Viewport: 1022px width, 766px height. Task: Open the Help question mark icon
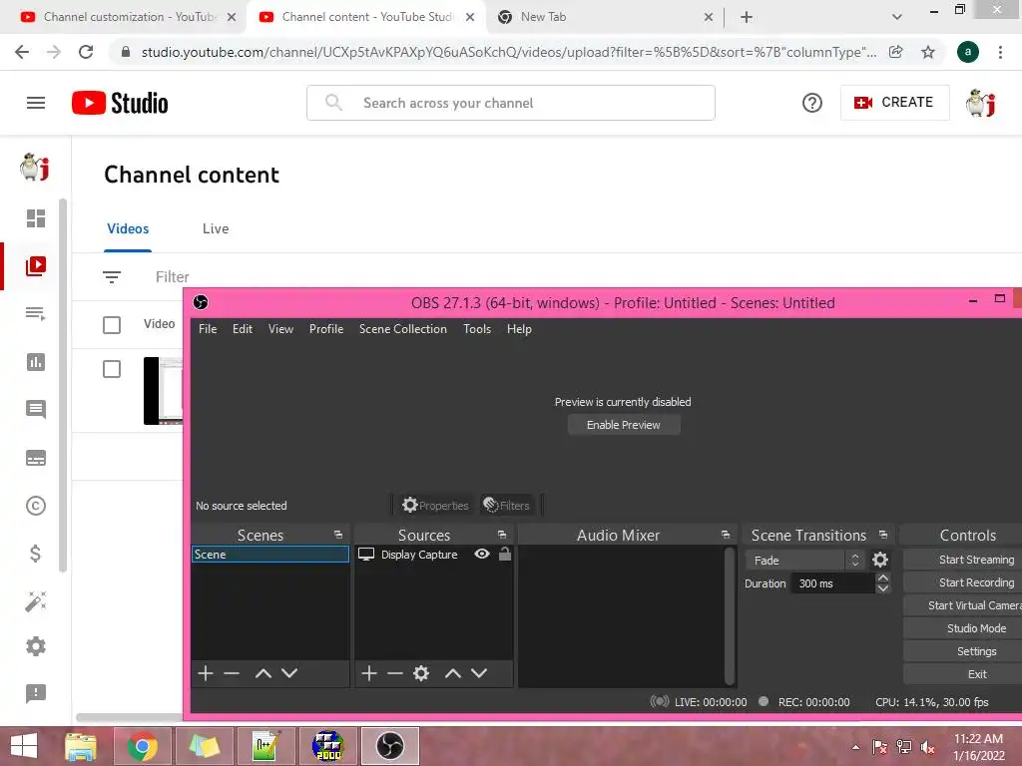(x=811, y=103)
